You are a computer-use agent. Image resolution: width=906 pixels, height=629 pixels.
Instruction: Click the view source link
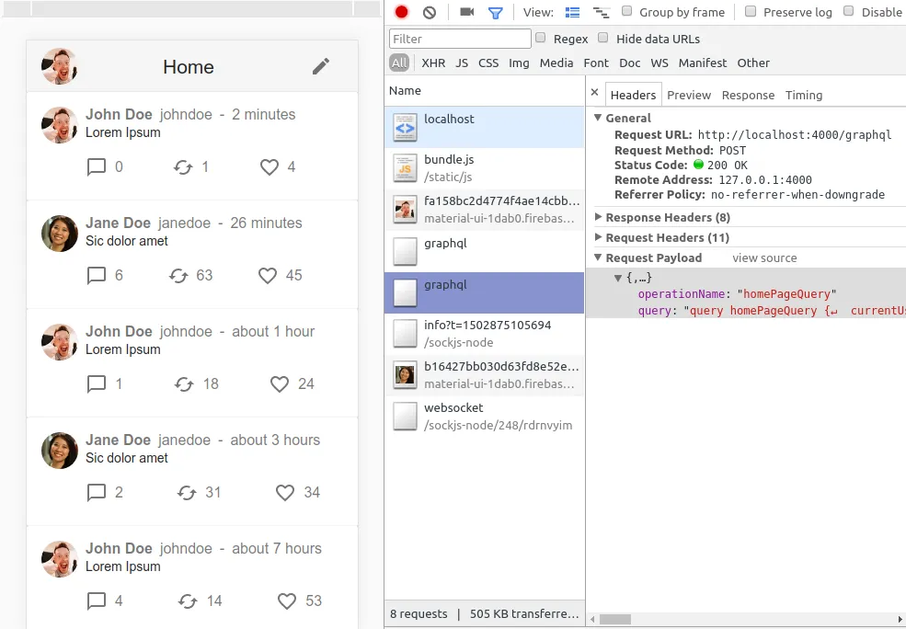click(764, 258)
